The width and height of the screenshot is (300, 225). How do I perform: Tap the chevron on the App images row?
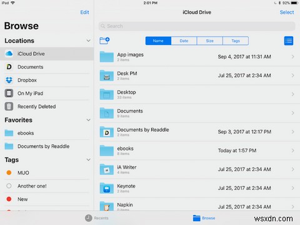pos(292,57)
